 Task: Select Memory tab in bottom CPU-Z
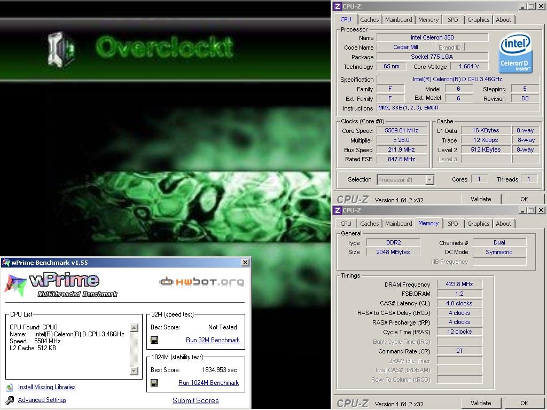(428, 223)
